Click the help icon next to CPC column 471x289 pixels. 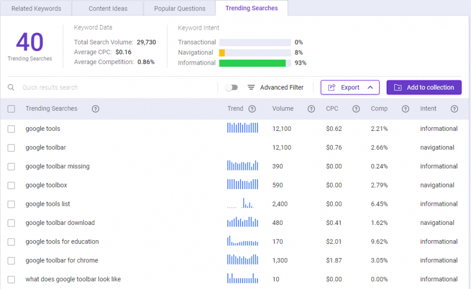tap(356, 109)
